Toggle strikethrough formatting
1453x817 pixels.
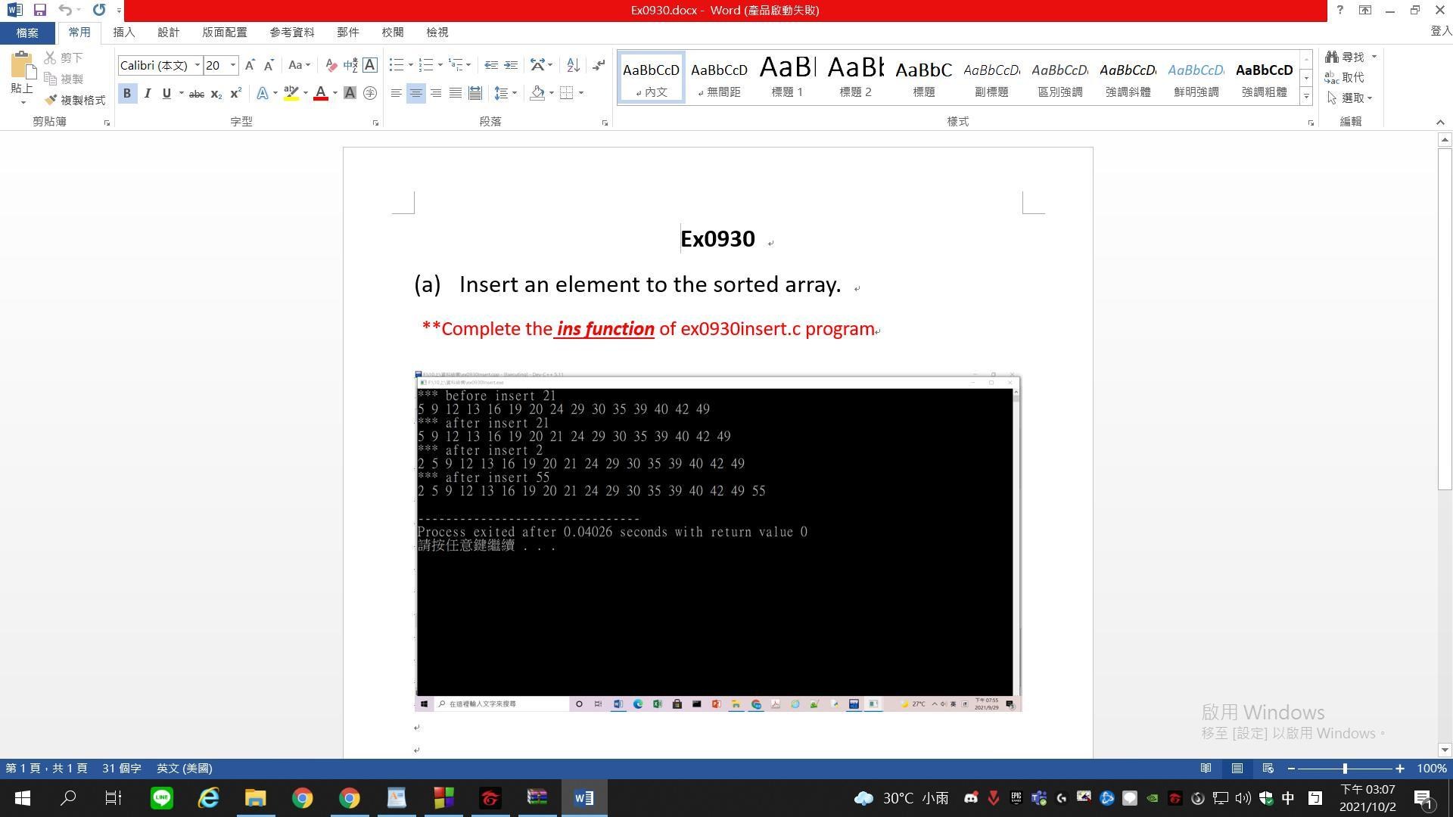coord(196,93)
